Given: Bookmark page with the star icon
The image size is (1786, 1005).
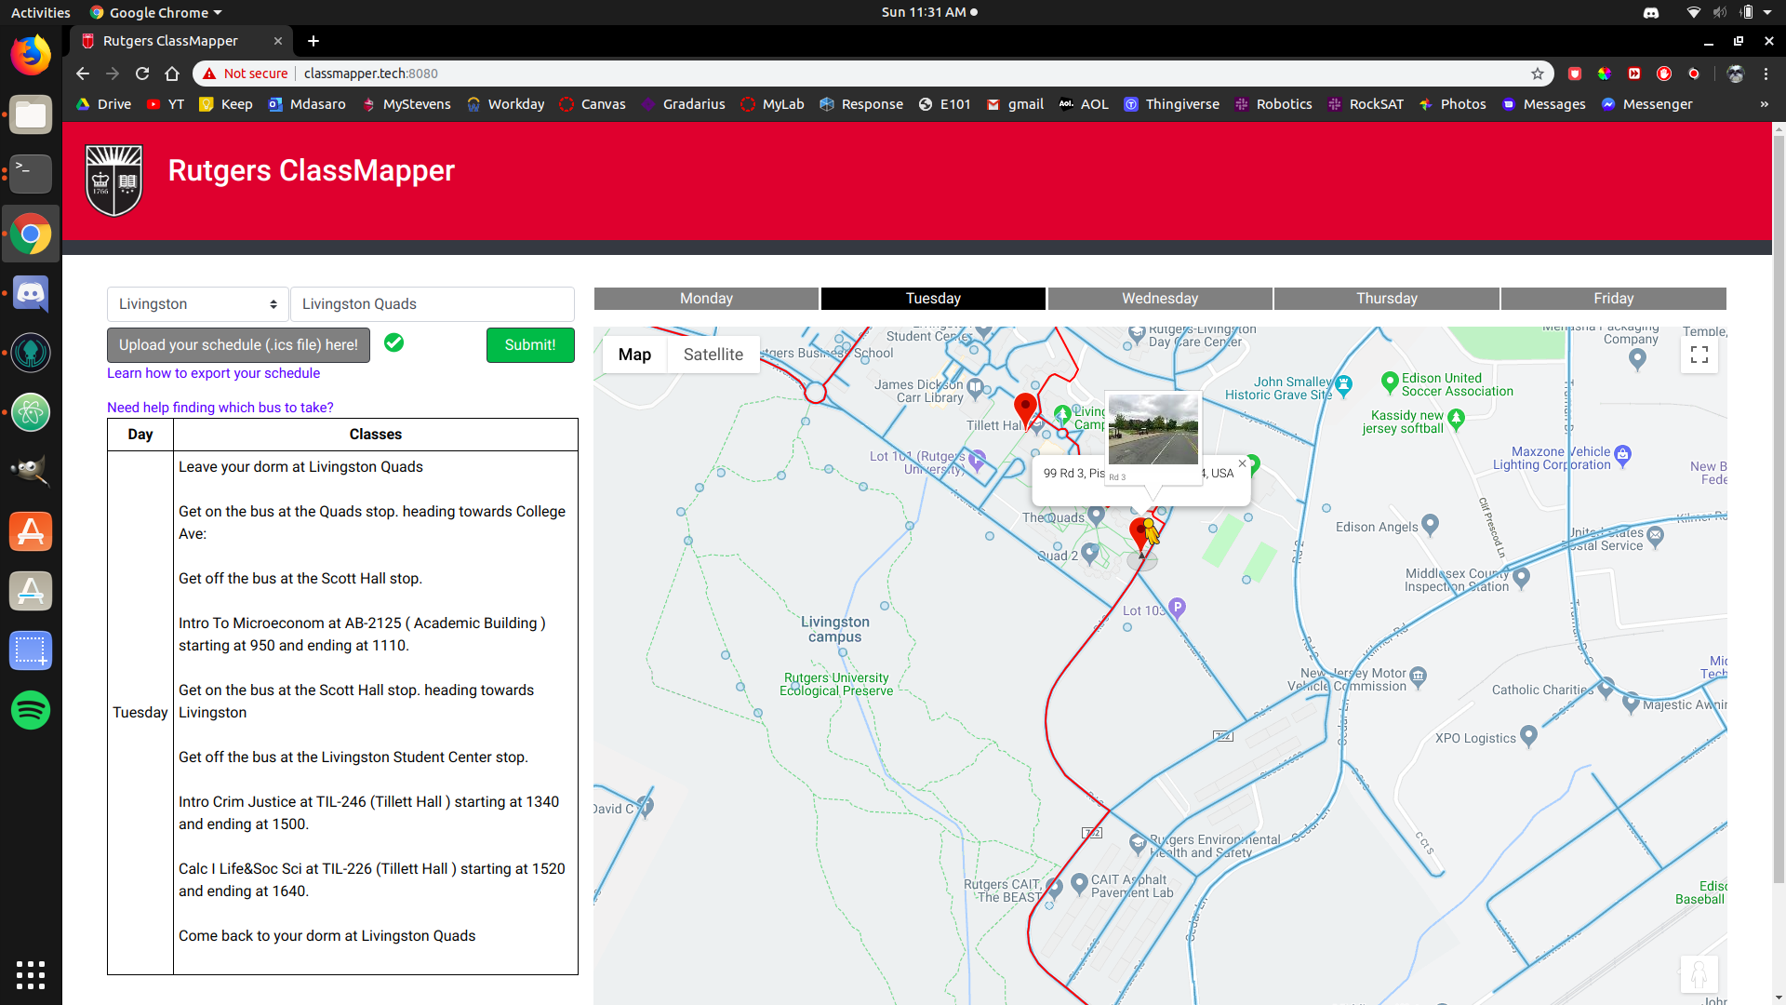Looking at the screenshot, I should tap(1538, 74).
